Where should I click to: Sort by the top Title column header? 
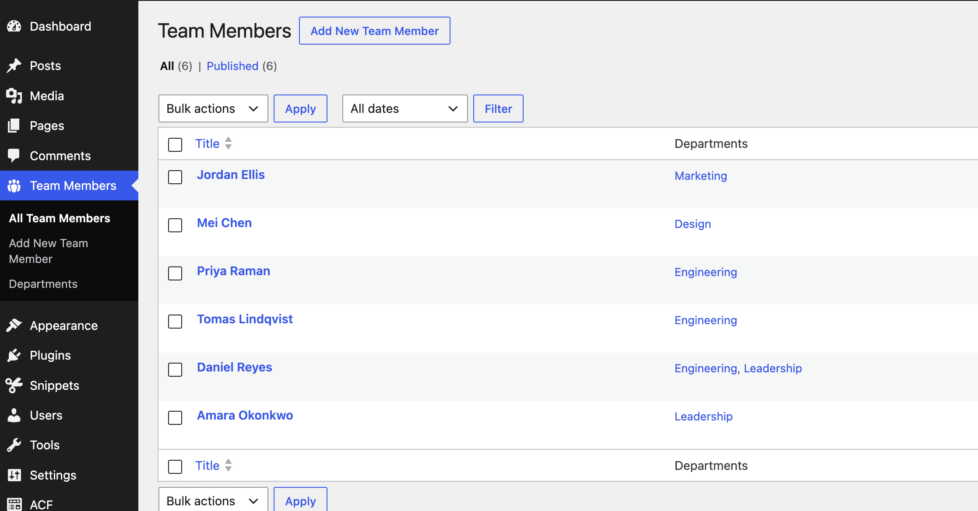[x=208, y=143]
